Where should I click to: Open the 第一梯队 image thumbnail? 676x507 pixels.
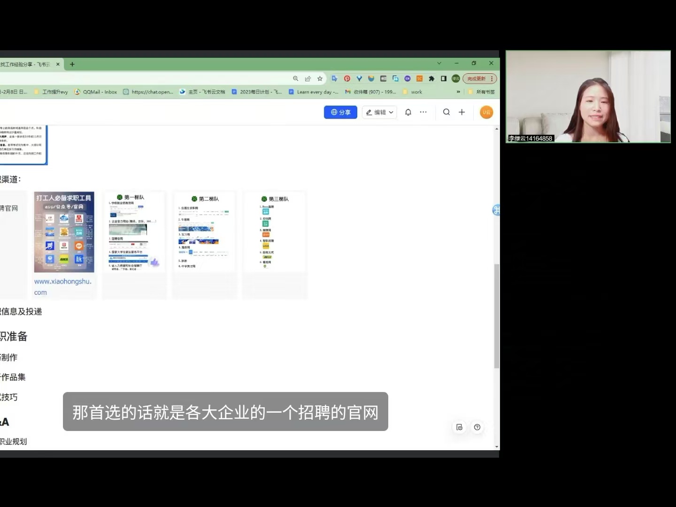[x=134, y=232]
